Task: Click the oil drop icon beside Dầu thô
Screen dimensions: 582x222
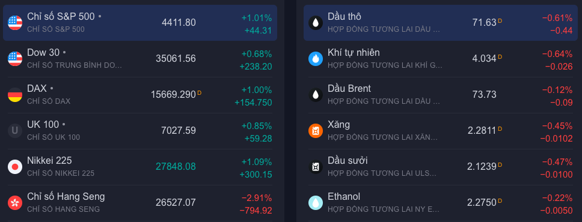Action: click(316, 23)
